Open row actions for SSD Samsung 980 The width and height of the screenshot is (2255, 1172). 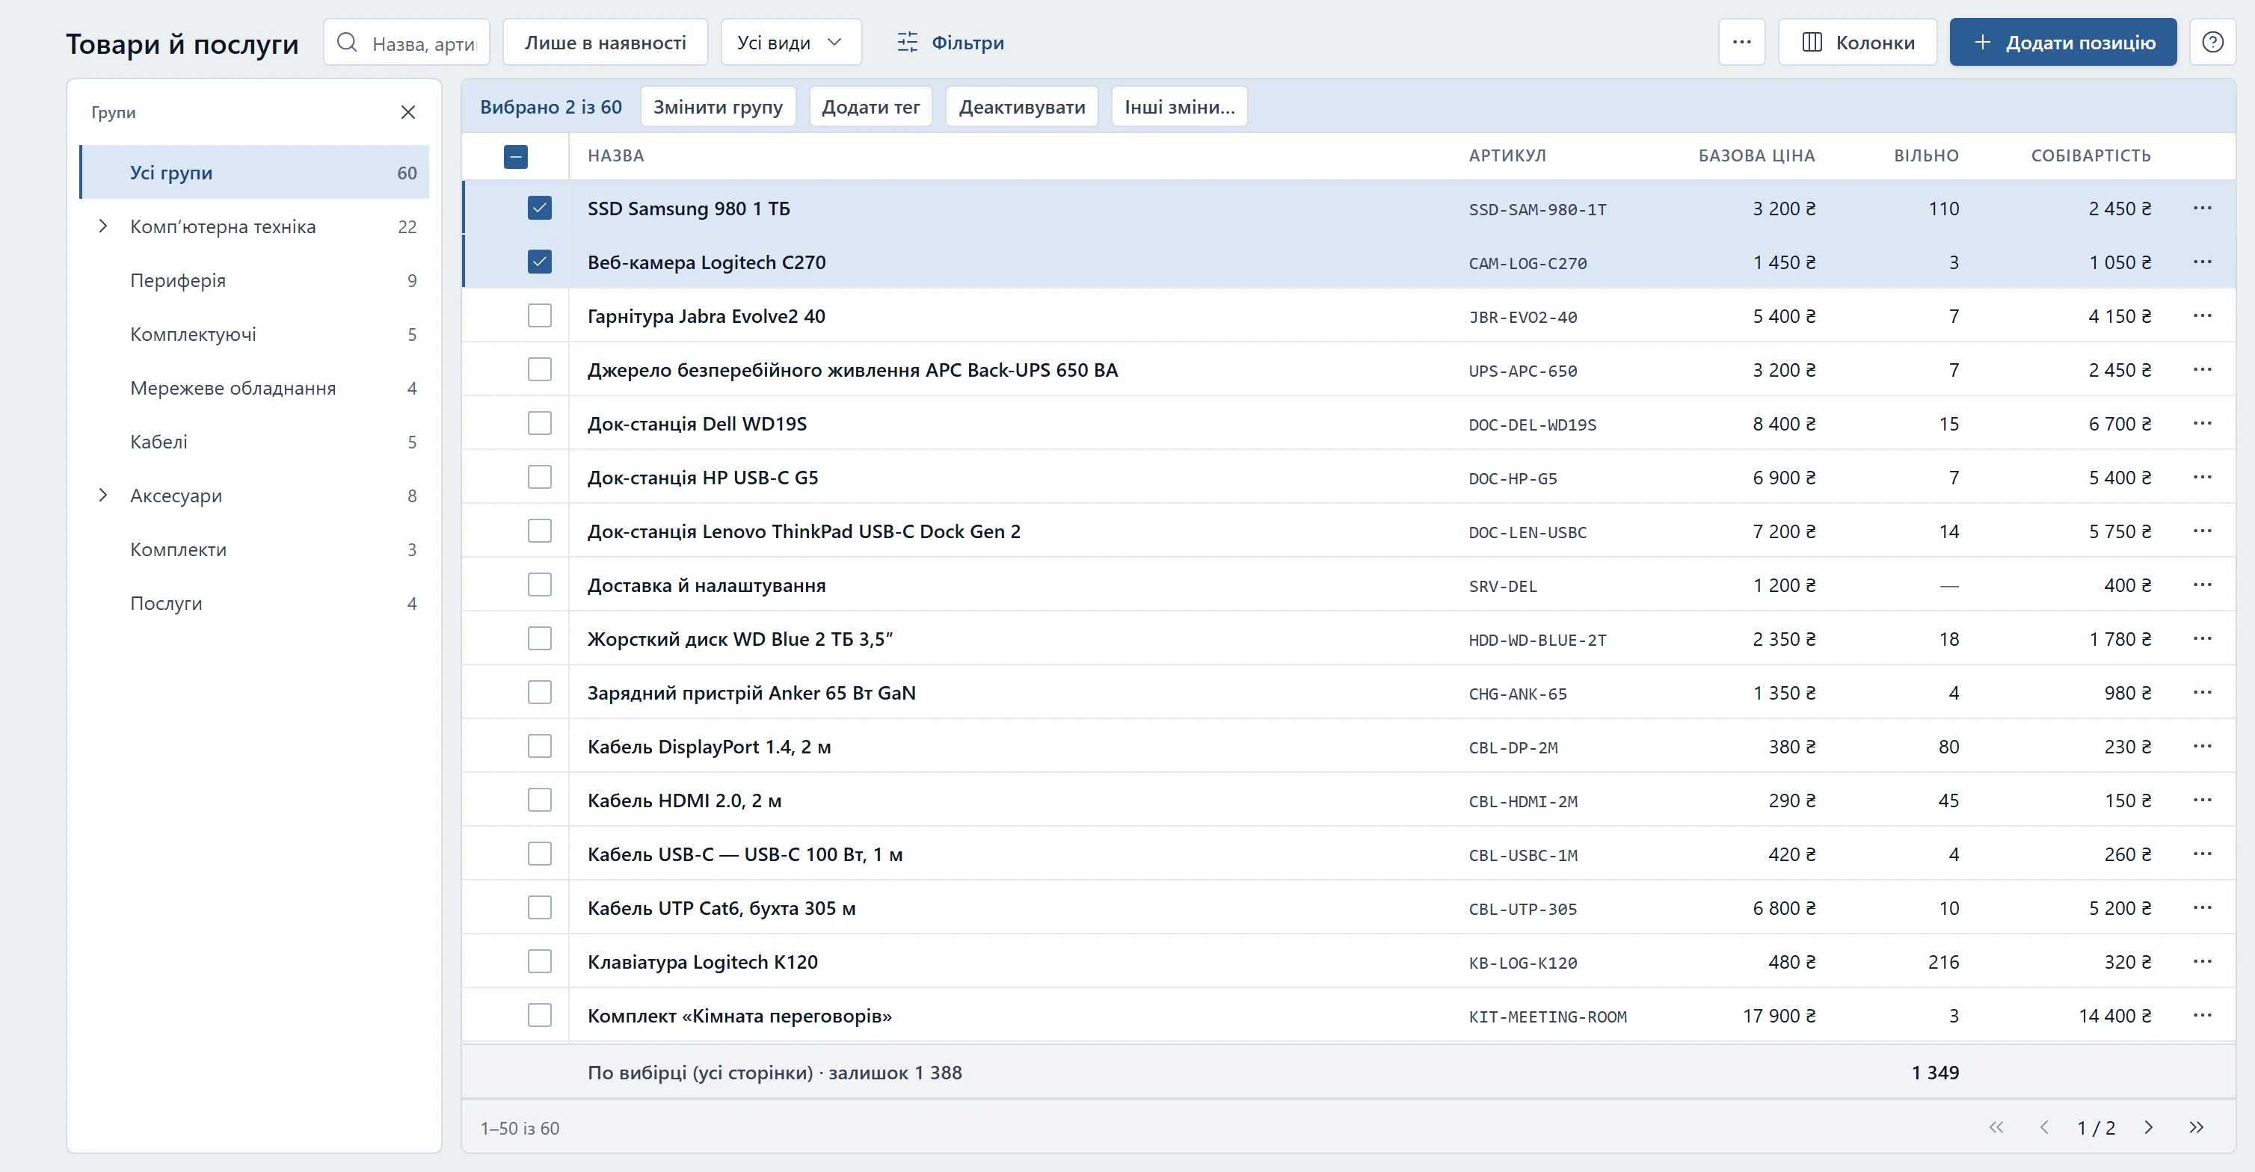click(2203, 209)
